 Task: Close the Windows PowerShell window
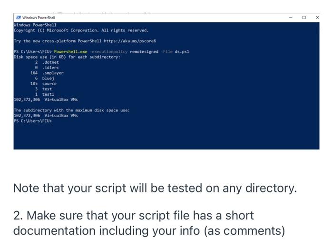[317, 17]
